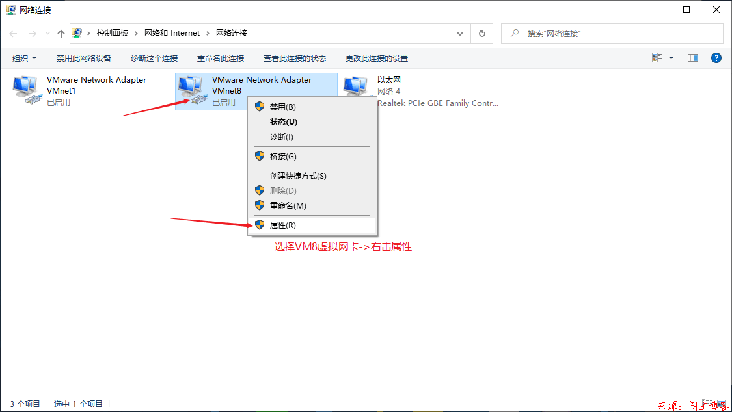Viewport: 732px width, 412px height.
Task: Click 禁用此网络设备 toolbar button
Action: tap(83, 58)
